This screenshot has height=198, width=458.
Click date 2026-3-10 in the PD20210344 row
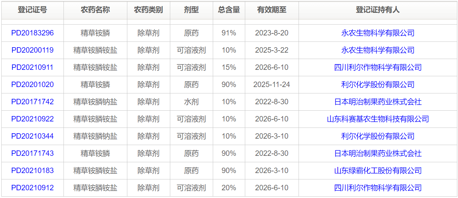click(272, 136)
